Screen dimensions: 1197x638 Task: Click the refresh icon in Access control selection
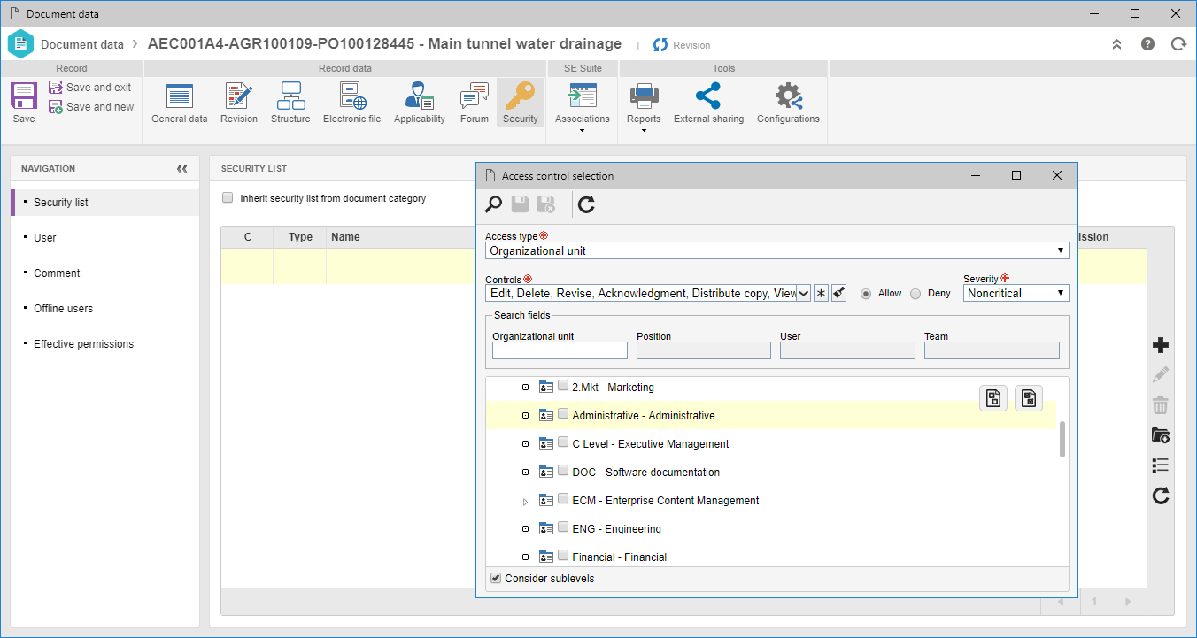pyautogui.click(x=586, y=205)
